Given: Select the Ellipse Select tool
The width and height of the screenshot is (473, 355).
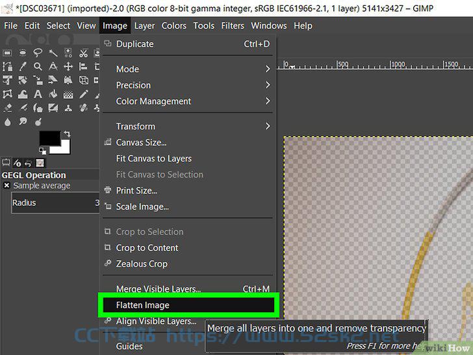Looking at the screenshot, I should click(x=23, y=53).
